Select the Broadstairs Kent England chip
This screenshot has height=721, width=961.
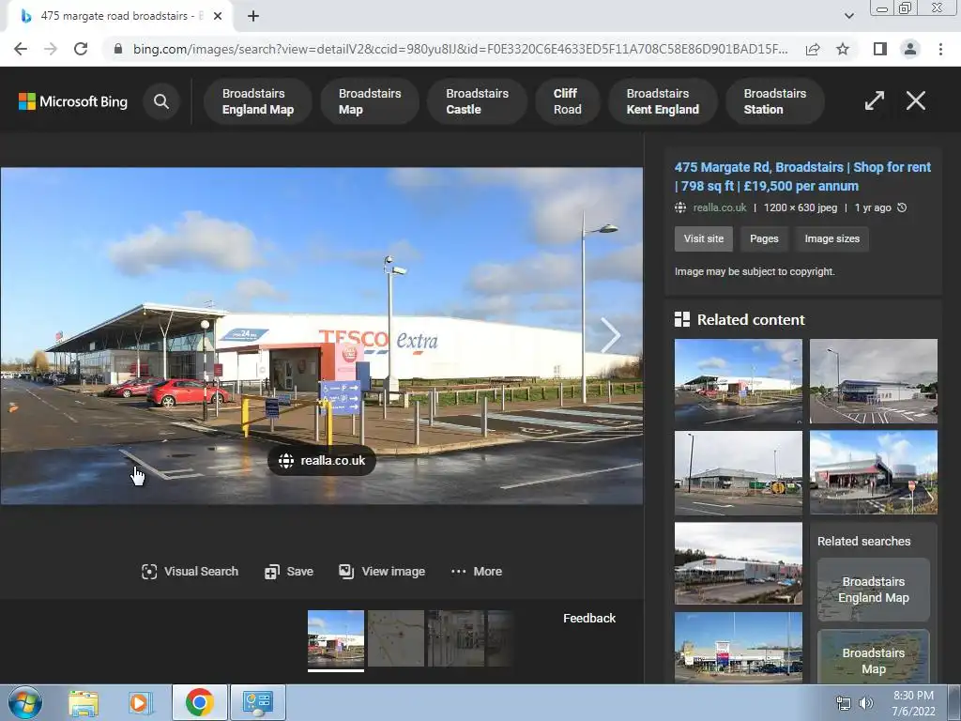coord(663,101)
